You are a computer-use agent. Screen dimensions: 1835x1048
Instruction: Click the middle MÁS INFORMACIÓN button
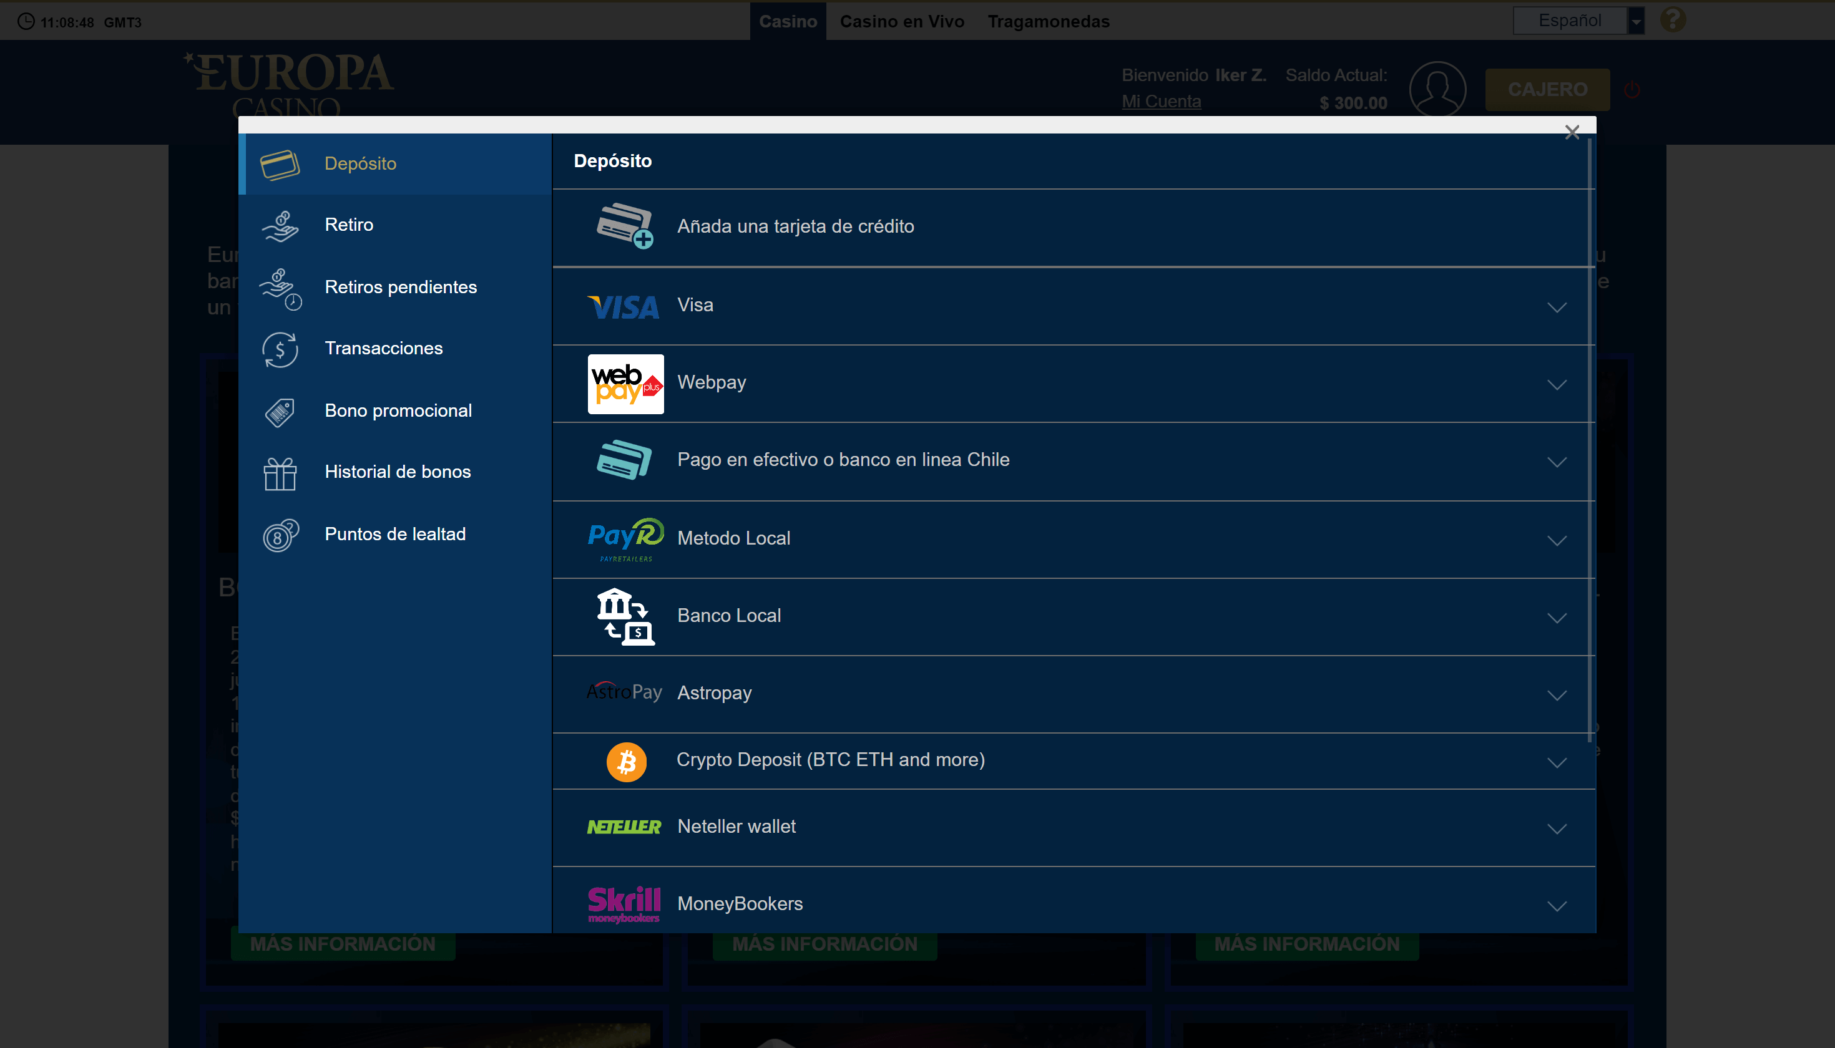(825, 945)
